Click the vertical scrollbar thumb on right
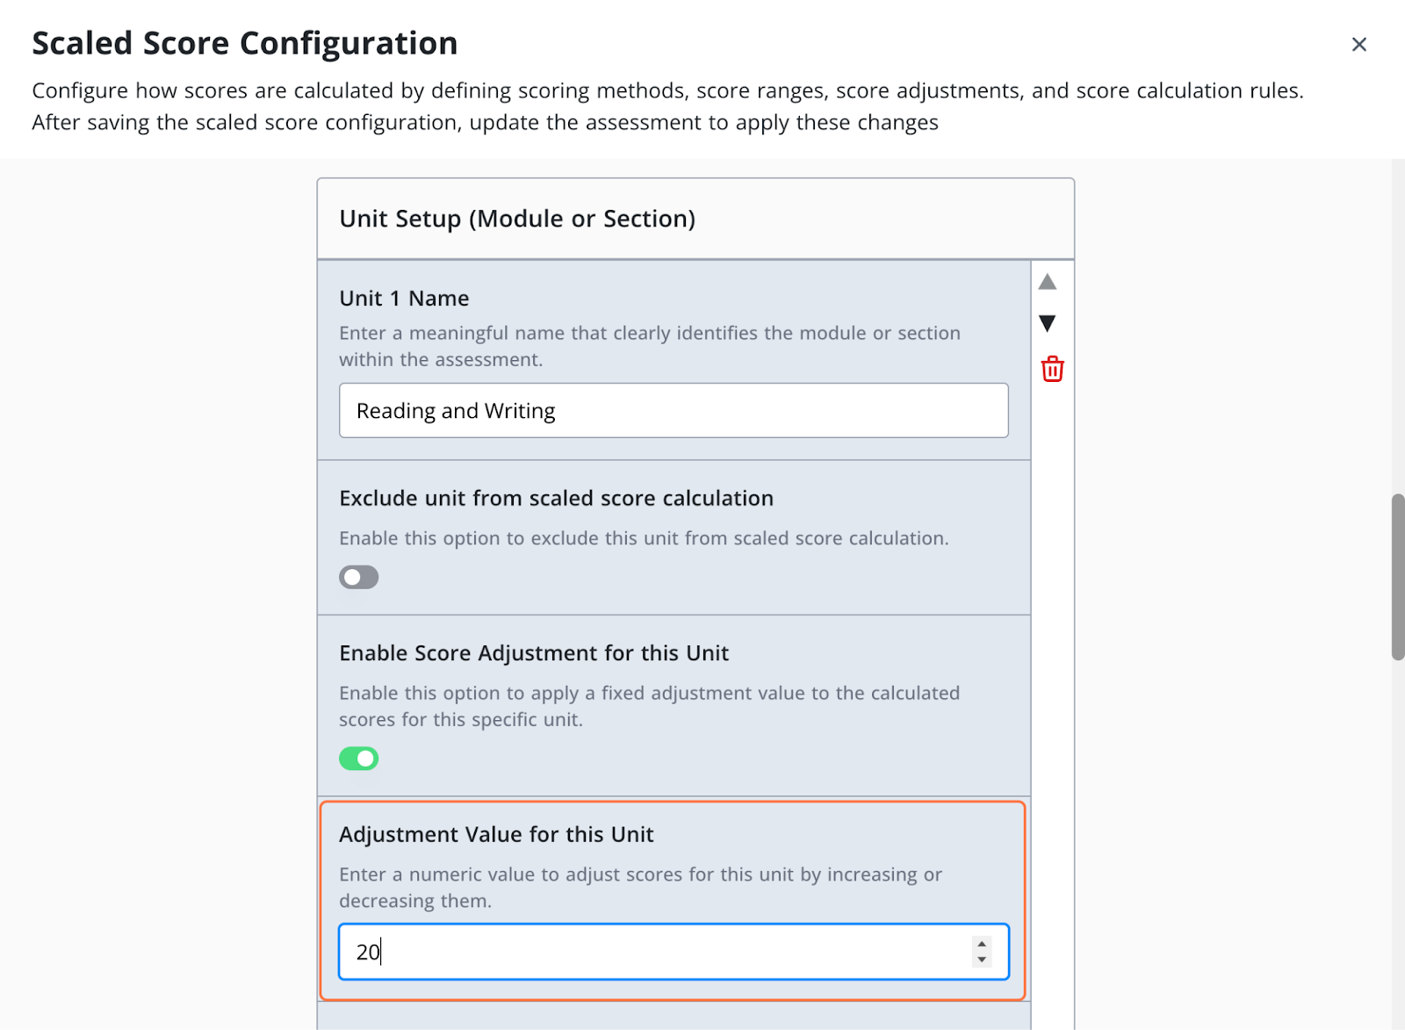The height and width of the screenshot is (1030, 1405). 1397,577
